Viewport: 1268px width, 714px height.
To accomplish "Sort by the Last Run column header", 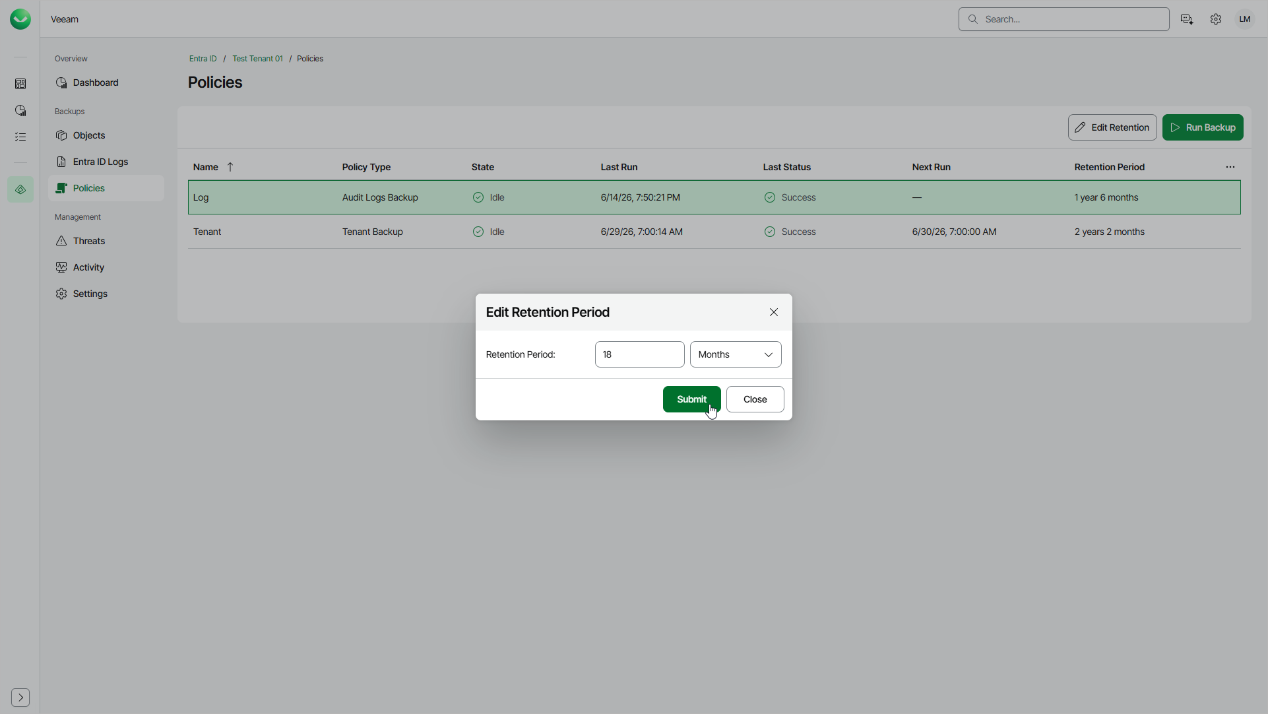I will click(x=619, y=167).
